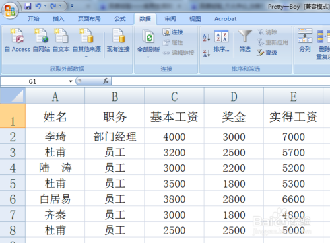The width and height of the screenshot is (330, 243).
Task: Click cell containing 齐秦
Action: (x=55, y=215)
